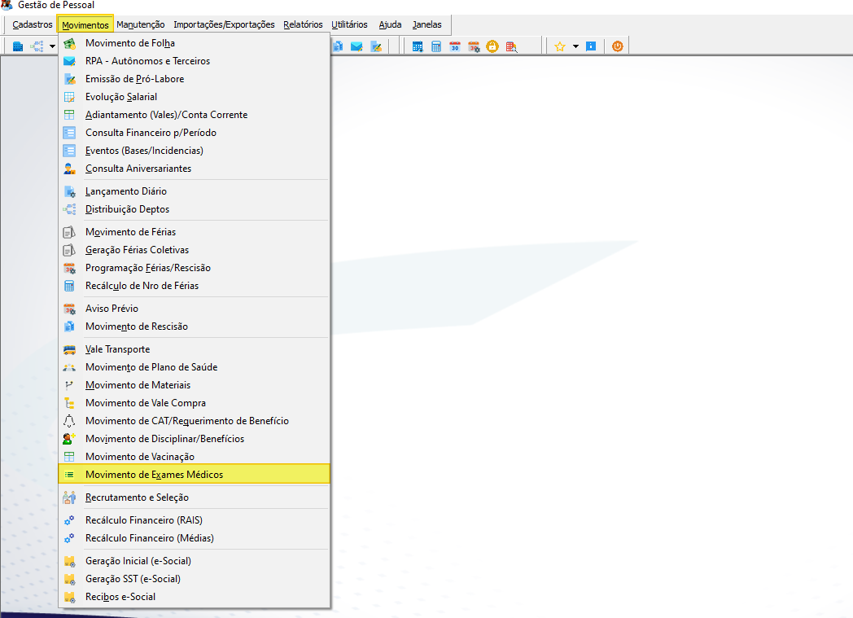
Task: Select Movimento de Disciplinar/Benefícios
Action: pyautogui.click(x=194, y=439)
